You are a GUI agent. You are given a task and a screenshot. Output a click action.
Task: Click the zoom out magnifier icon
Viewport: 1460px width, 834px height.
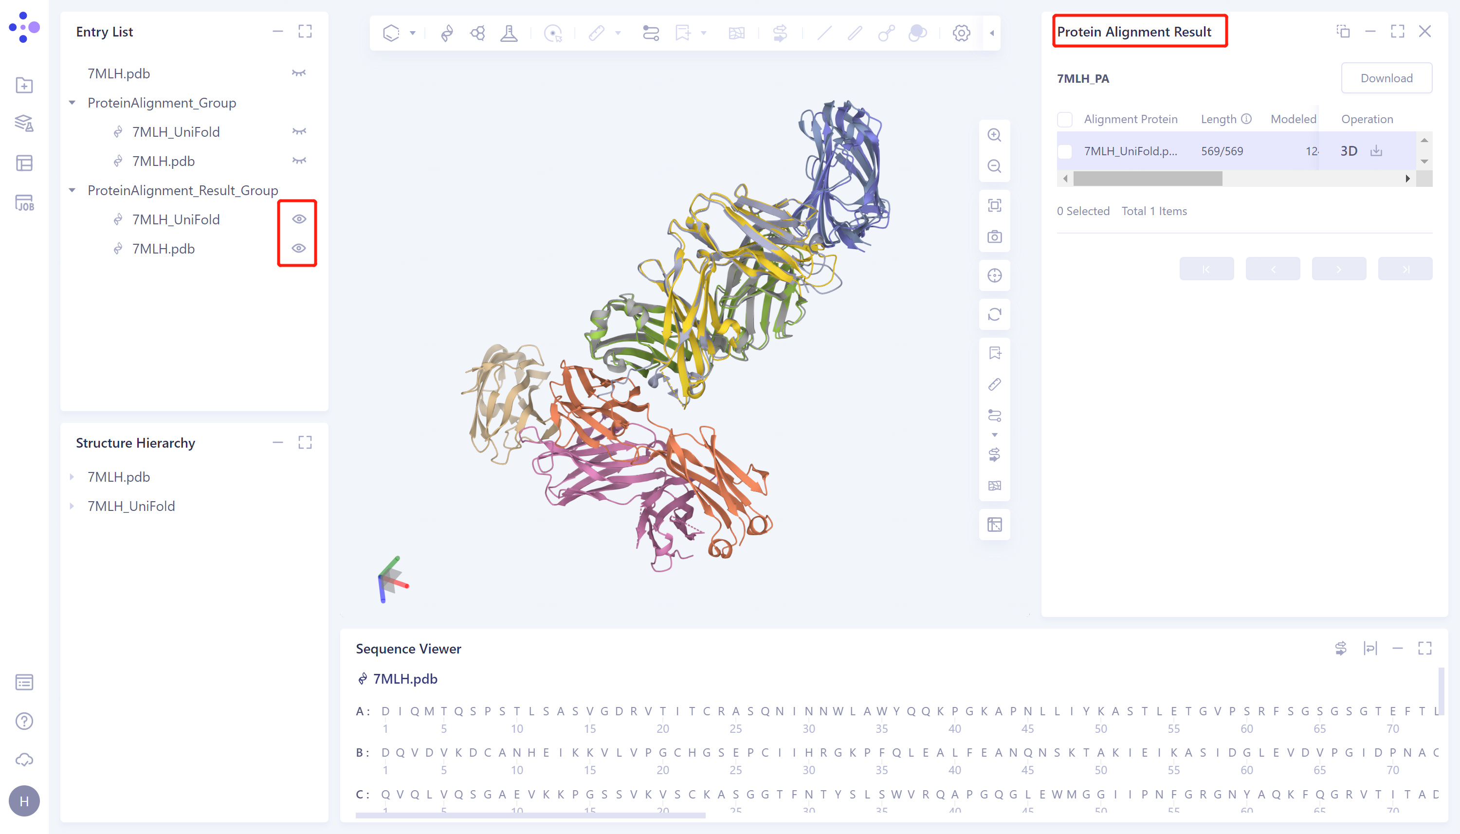[994, 166]
